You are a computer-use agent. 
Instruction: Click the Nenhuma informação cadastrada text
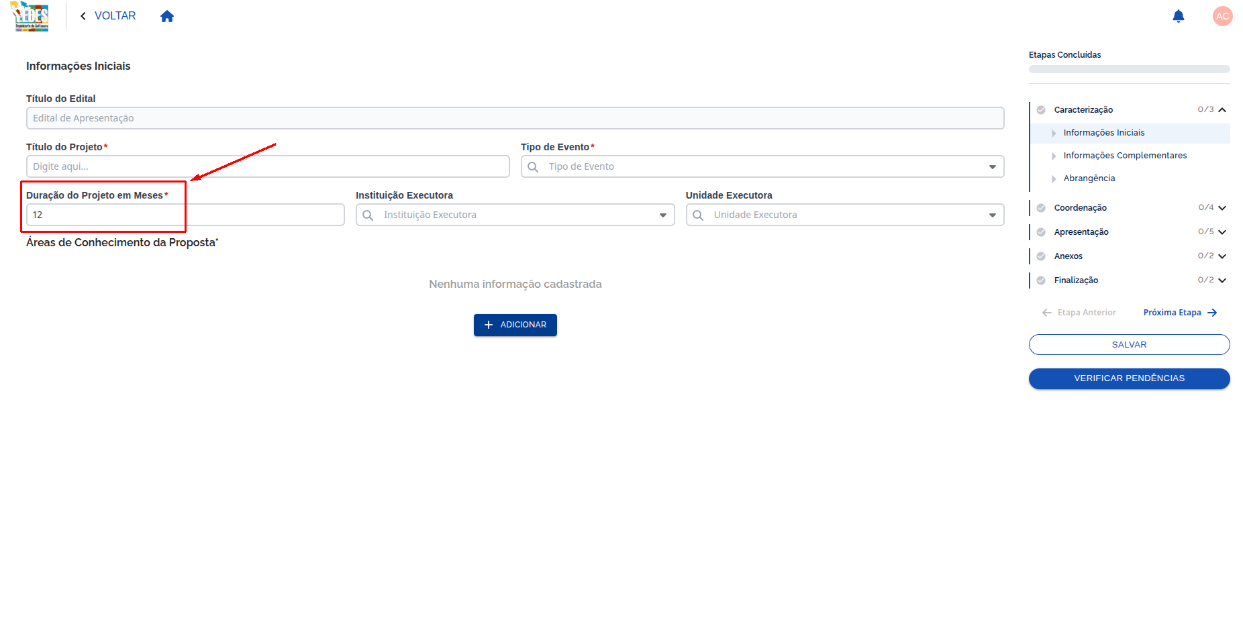(x=515, y=284)
